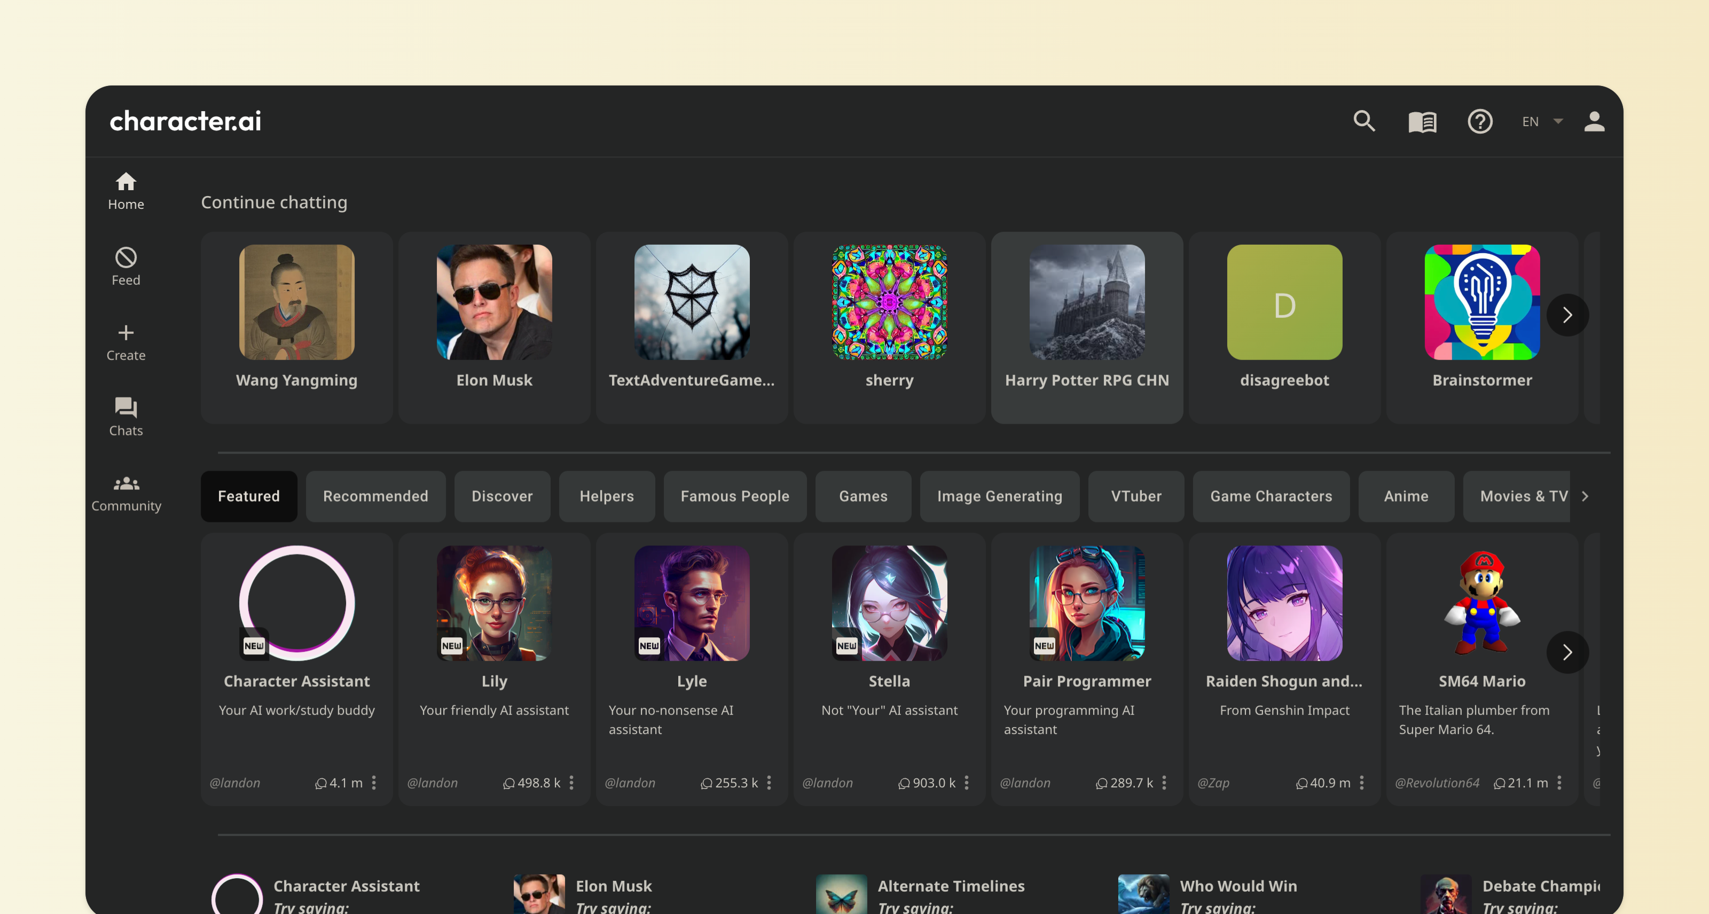Select the Famous People tab

coord(735,496)
